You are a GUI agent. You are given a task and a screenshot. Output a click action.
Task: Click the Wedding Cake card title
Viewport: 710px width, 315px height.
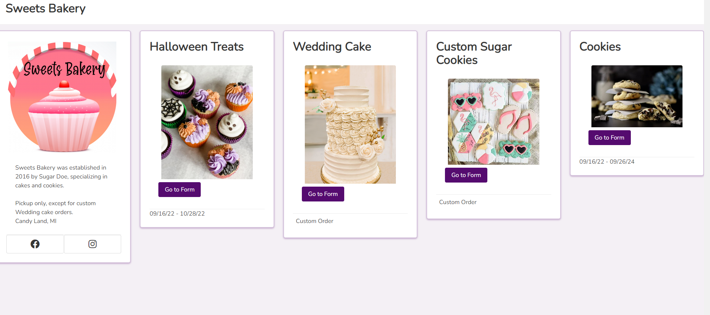[x=332, y=47]
